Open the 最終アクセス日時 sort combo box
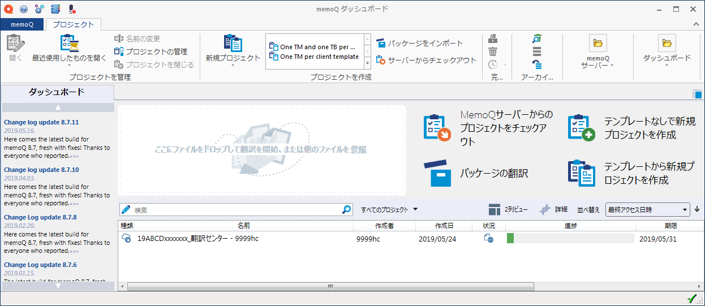The image size is (705, 306). 647,210
